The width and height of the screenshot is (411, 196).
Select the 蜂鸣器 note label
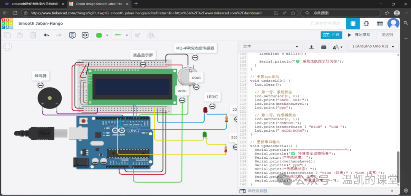click(40, 76)
